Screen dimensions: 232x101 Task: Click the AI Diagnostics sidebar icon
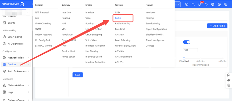click(5, 44)
